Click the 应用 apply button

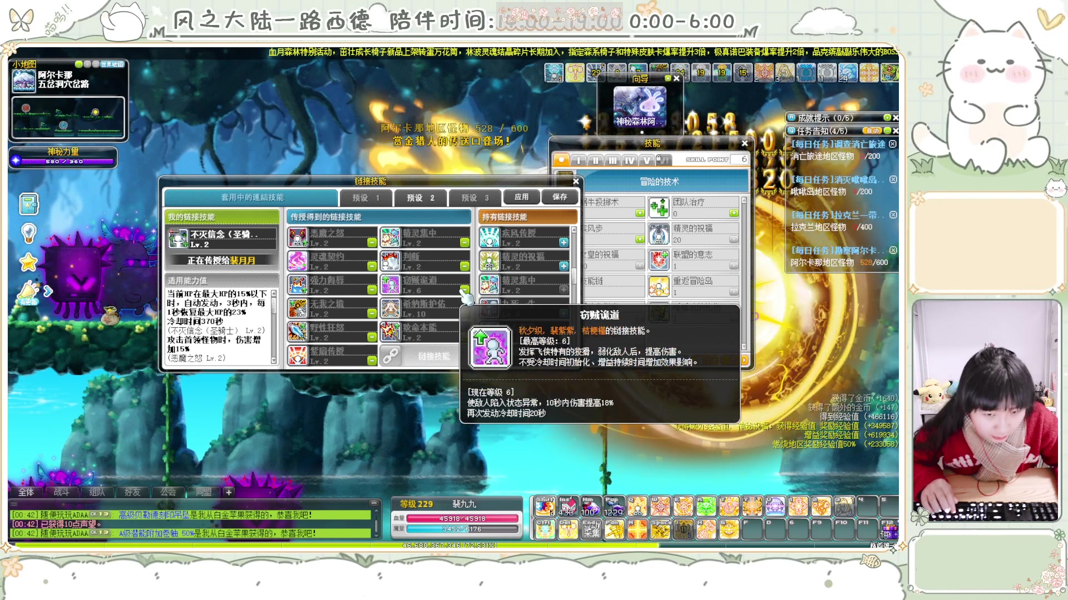[x=521, y=197]
